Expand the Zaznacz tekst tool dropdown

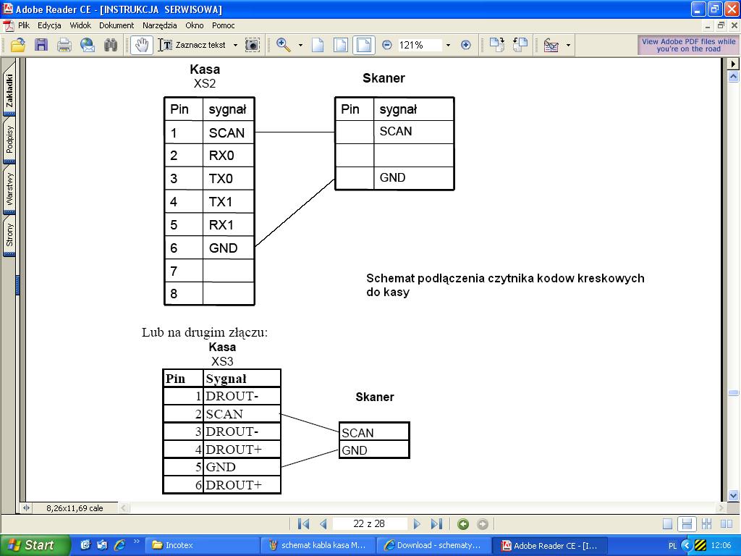pos(235,45)
